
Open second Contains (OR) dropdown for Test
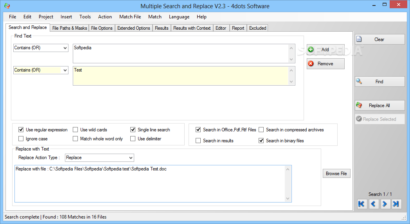coord(41,70)
